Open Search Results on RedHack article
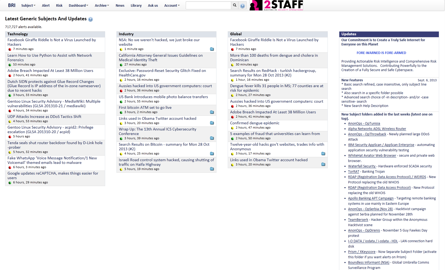 click(x=273, y=73)
